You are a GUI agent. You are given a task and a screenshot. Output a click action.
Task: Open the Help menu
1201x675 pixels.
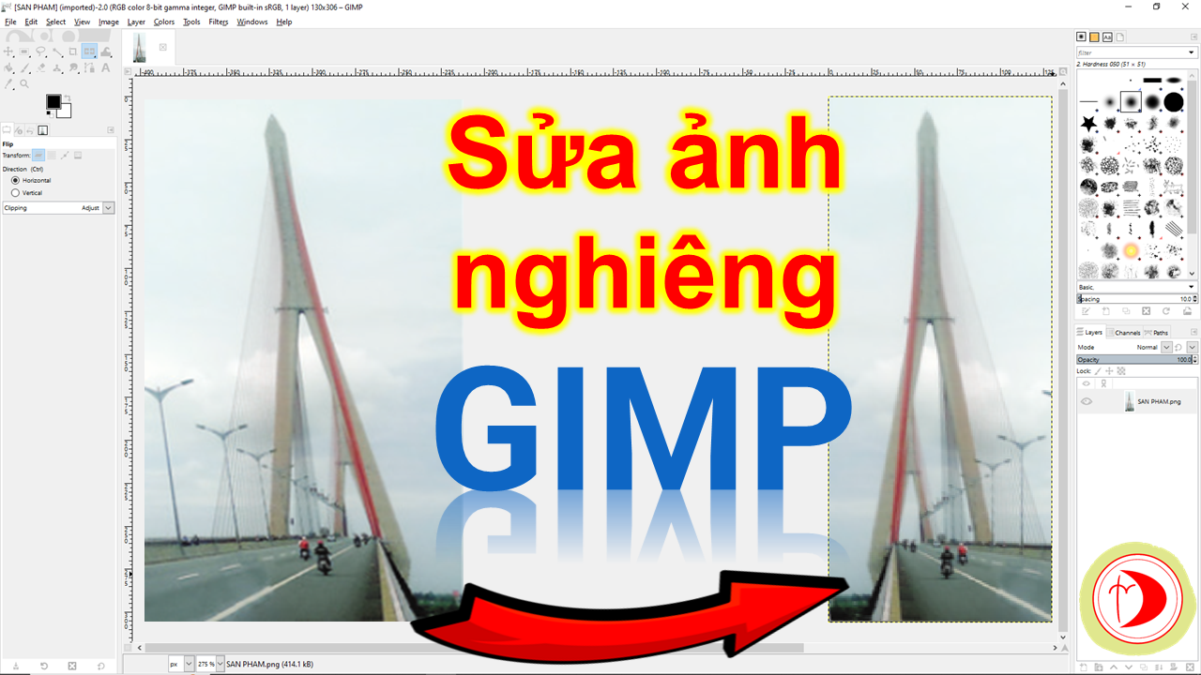pyautogui.click(x=284, y=22)
